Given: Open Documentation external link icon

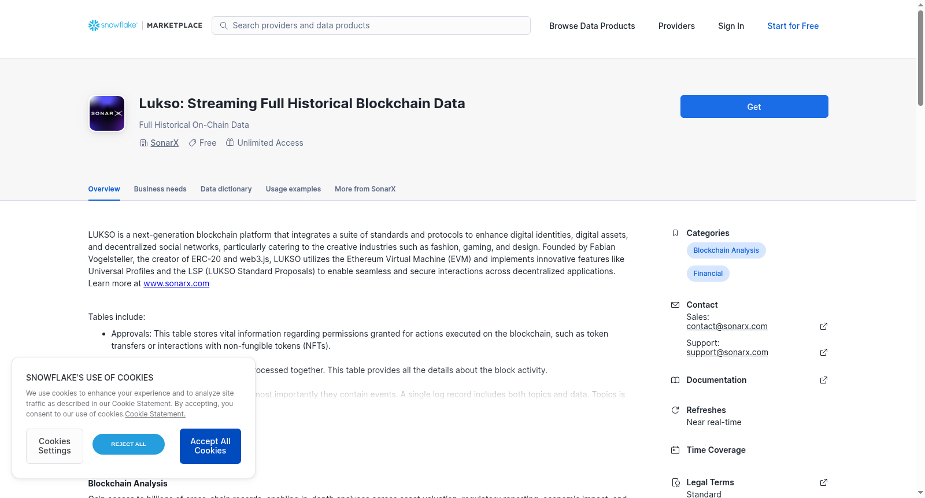Looking at the screenshot, I should (x=824, y=380).
